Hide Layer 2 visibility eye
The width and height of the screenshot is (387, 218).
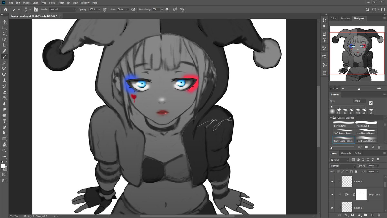(332, 208)
